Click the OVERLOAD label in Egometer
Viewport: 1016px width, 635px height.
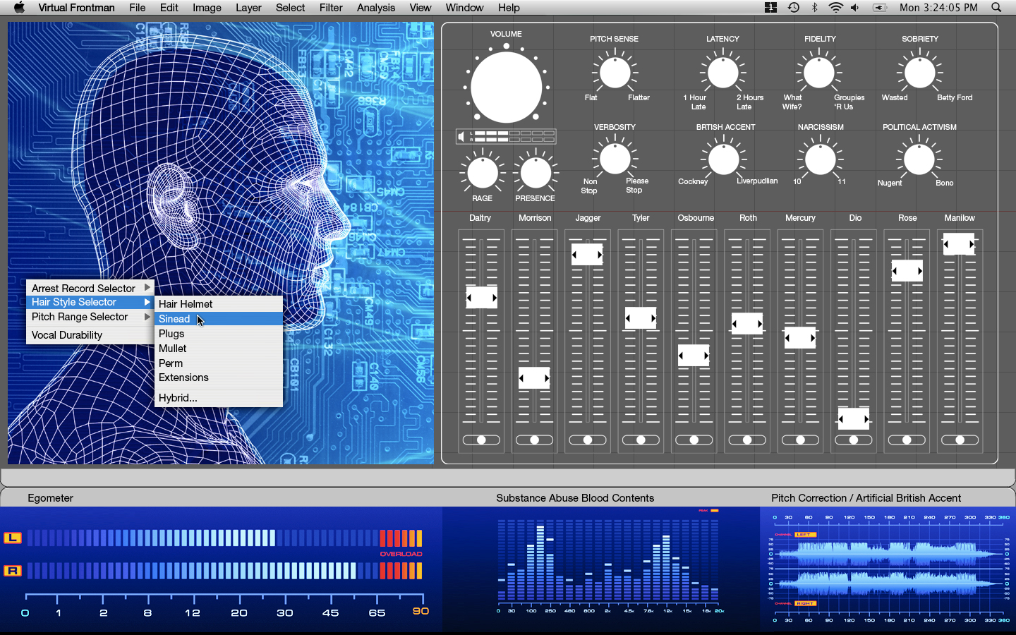pyautogui.click(x=401, y=554)
